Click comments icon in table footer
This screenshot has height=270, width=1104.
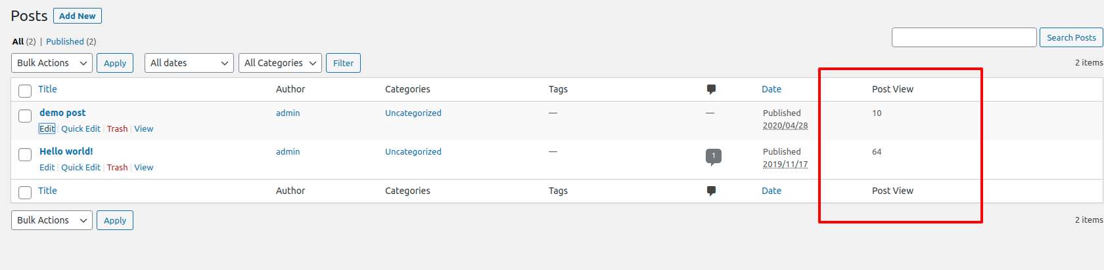[x=711, y=191]
